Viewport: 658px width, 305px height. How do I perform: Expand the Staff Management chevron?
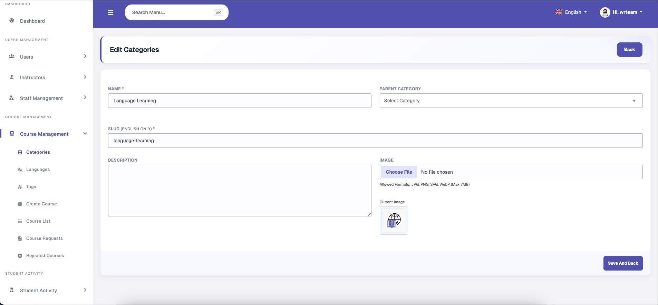tap(85, 98)
